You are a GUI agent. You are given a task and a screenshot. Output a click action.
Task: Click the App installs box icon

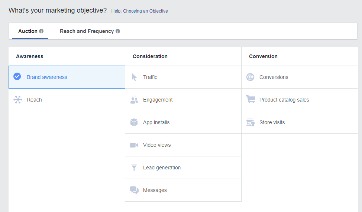(134, 122)
